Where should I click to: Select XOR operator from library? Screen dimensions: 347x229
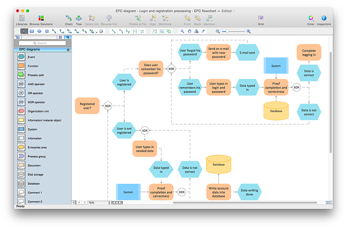click(21, 102)
